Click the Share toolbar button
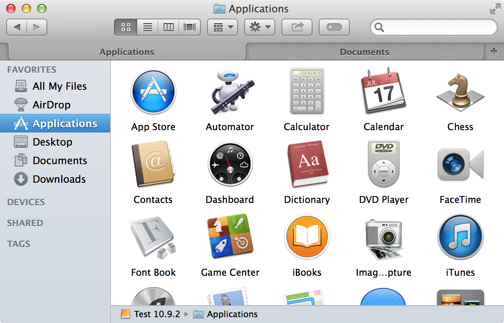 point(297,27)
